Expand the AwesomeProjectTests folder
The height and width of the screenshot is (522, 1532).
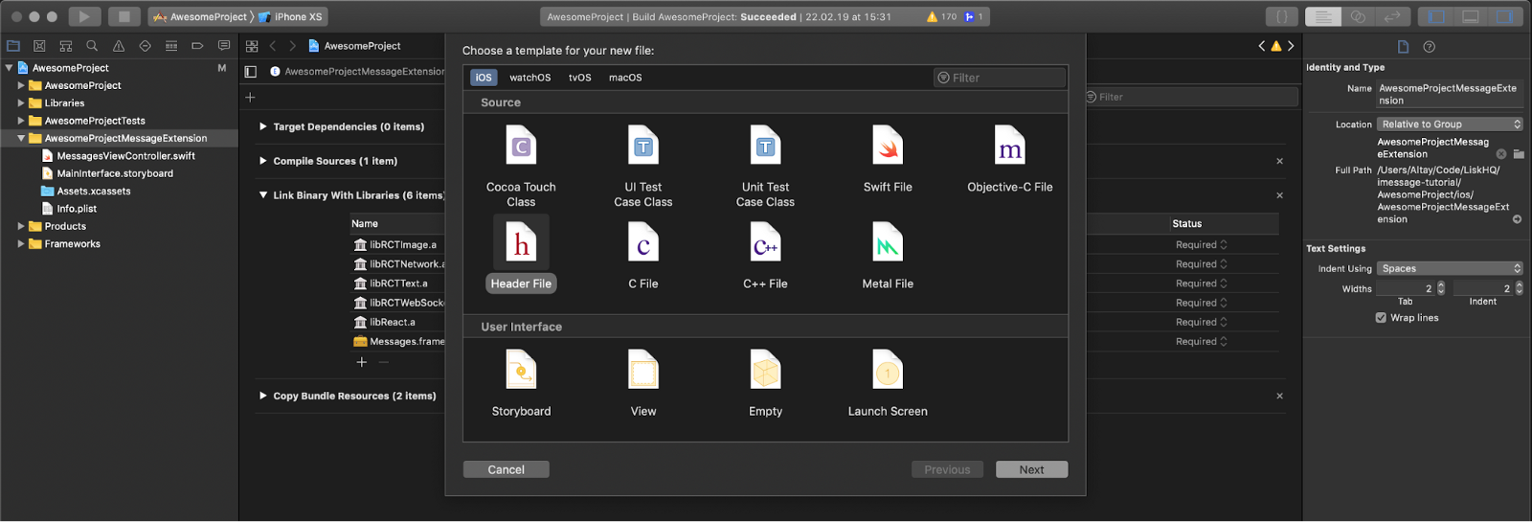[x=21, y=121]
